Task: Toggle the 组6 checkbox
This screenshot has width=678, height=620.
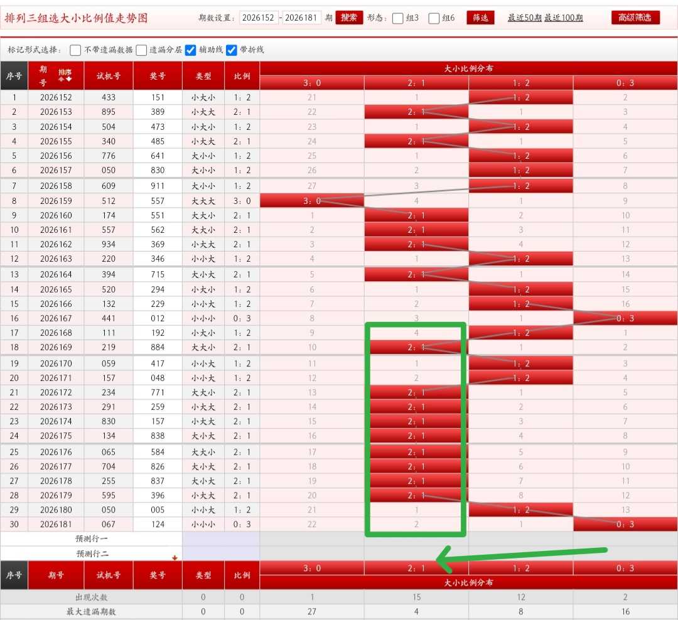Action: (434, 18)
